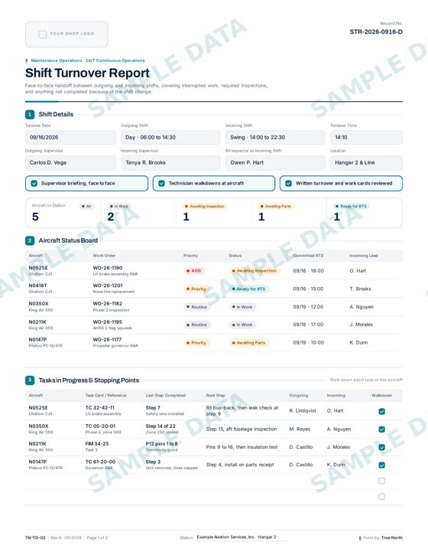Toggle walkdown checkbox for TC 05-20-01
The image size is (428, 555).
pos(381,429)
